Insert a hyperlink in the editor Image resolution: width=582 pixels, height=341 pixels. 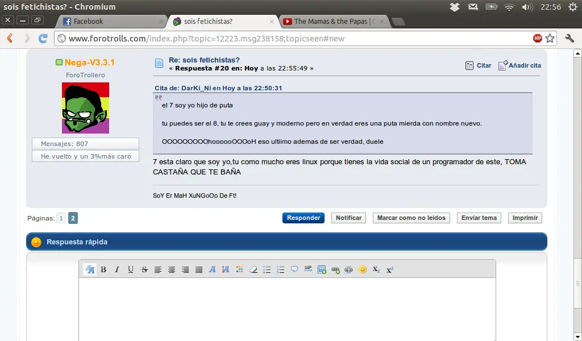335,270
